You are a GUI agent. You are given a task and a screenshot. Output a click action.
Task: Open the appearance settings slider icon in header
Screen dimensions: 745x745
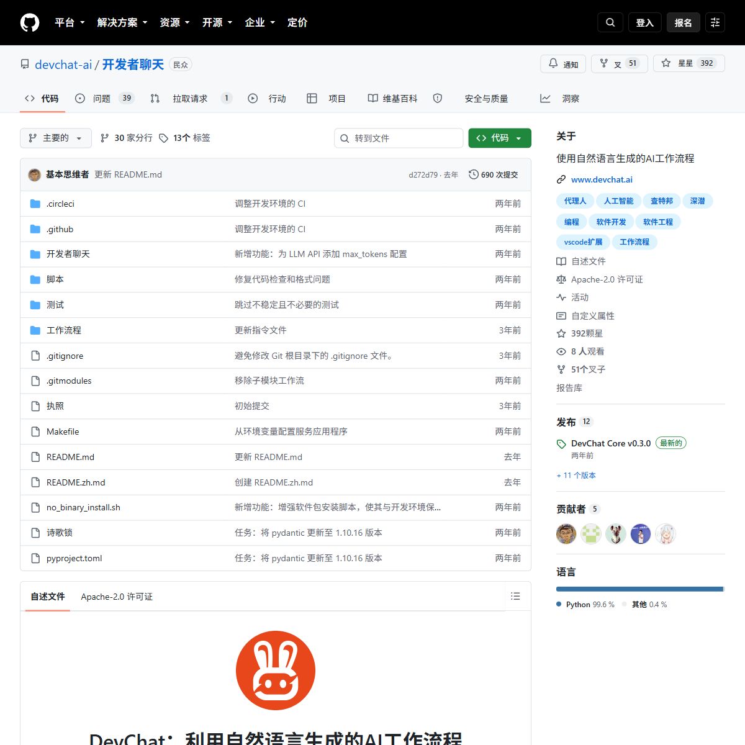715,22
